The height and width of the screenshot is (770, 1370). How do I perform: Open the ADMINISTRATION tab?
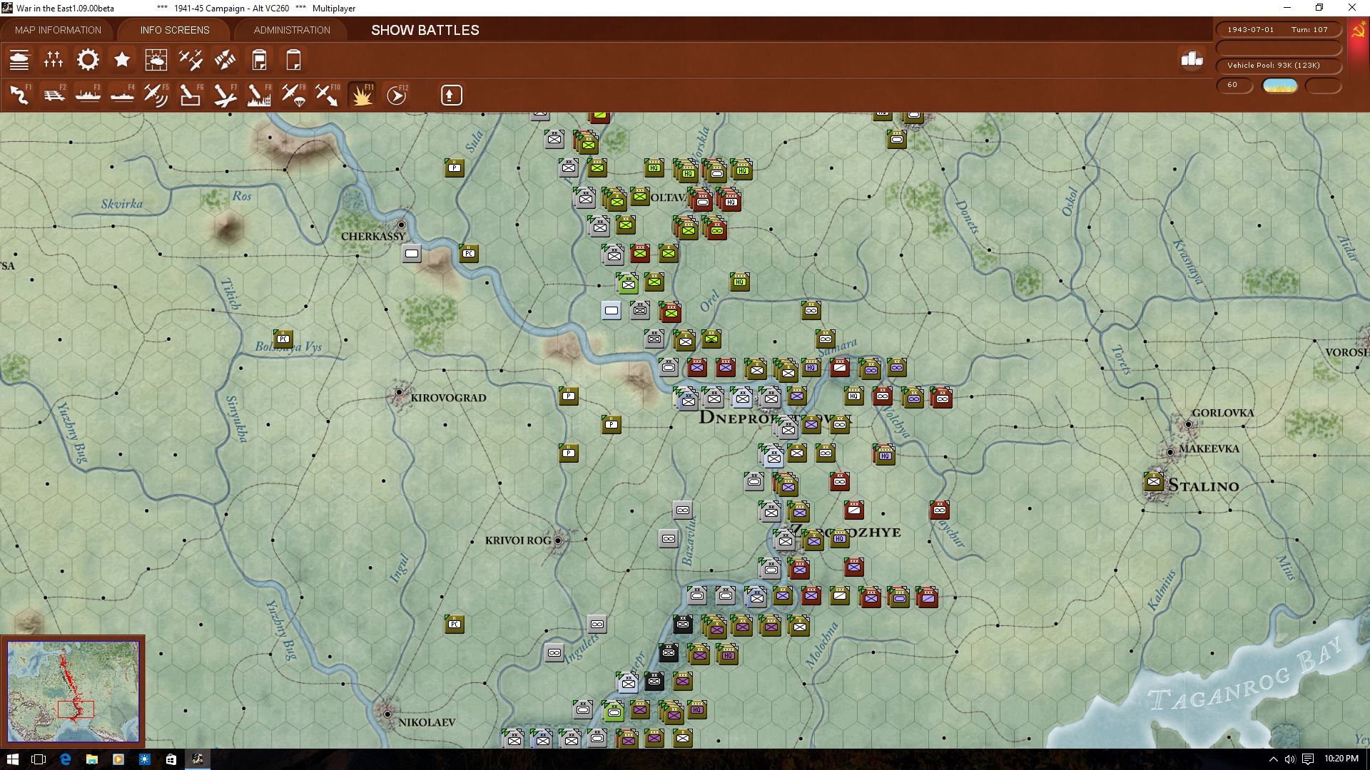(x=292, y=30)
